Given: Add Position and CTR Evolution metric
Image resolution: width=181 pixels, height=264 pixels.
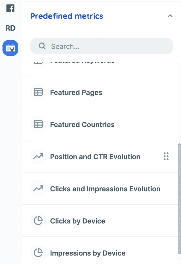Looking at the screenshot, I should pos(95,157).
